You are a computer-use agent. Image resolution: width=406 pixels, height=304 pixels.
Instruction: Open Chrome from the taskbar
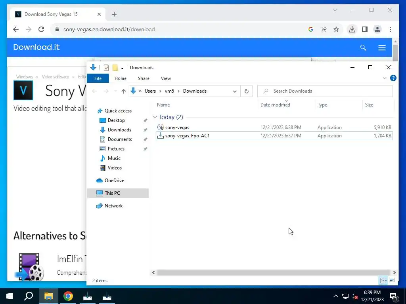point(68,296)
